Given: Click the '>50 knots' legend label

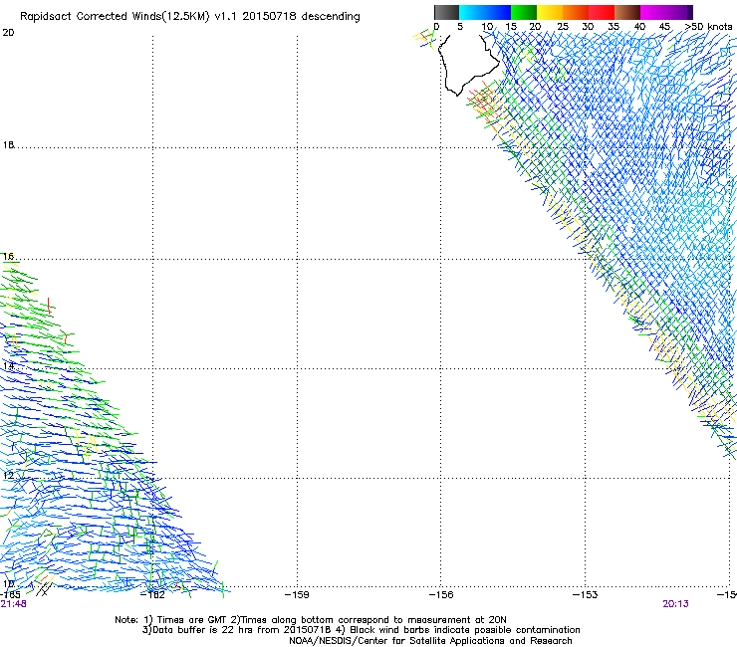Looking at the screenshot, I should coord(708,27).
